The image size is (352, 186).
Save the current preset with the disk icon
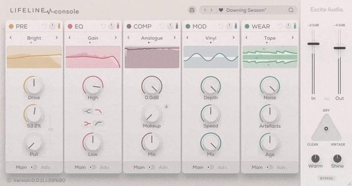coord(192,10)
